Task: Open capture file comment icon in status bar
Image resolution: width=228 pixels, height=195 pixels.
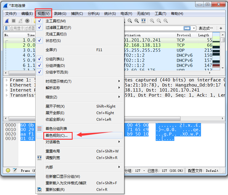Action: tap(14, 170)
